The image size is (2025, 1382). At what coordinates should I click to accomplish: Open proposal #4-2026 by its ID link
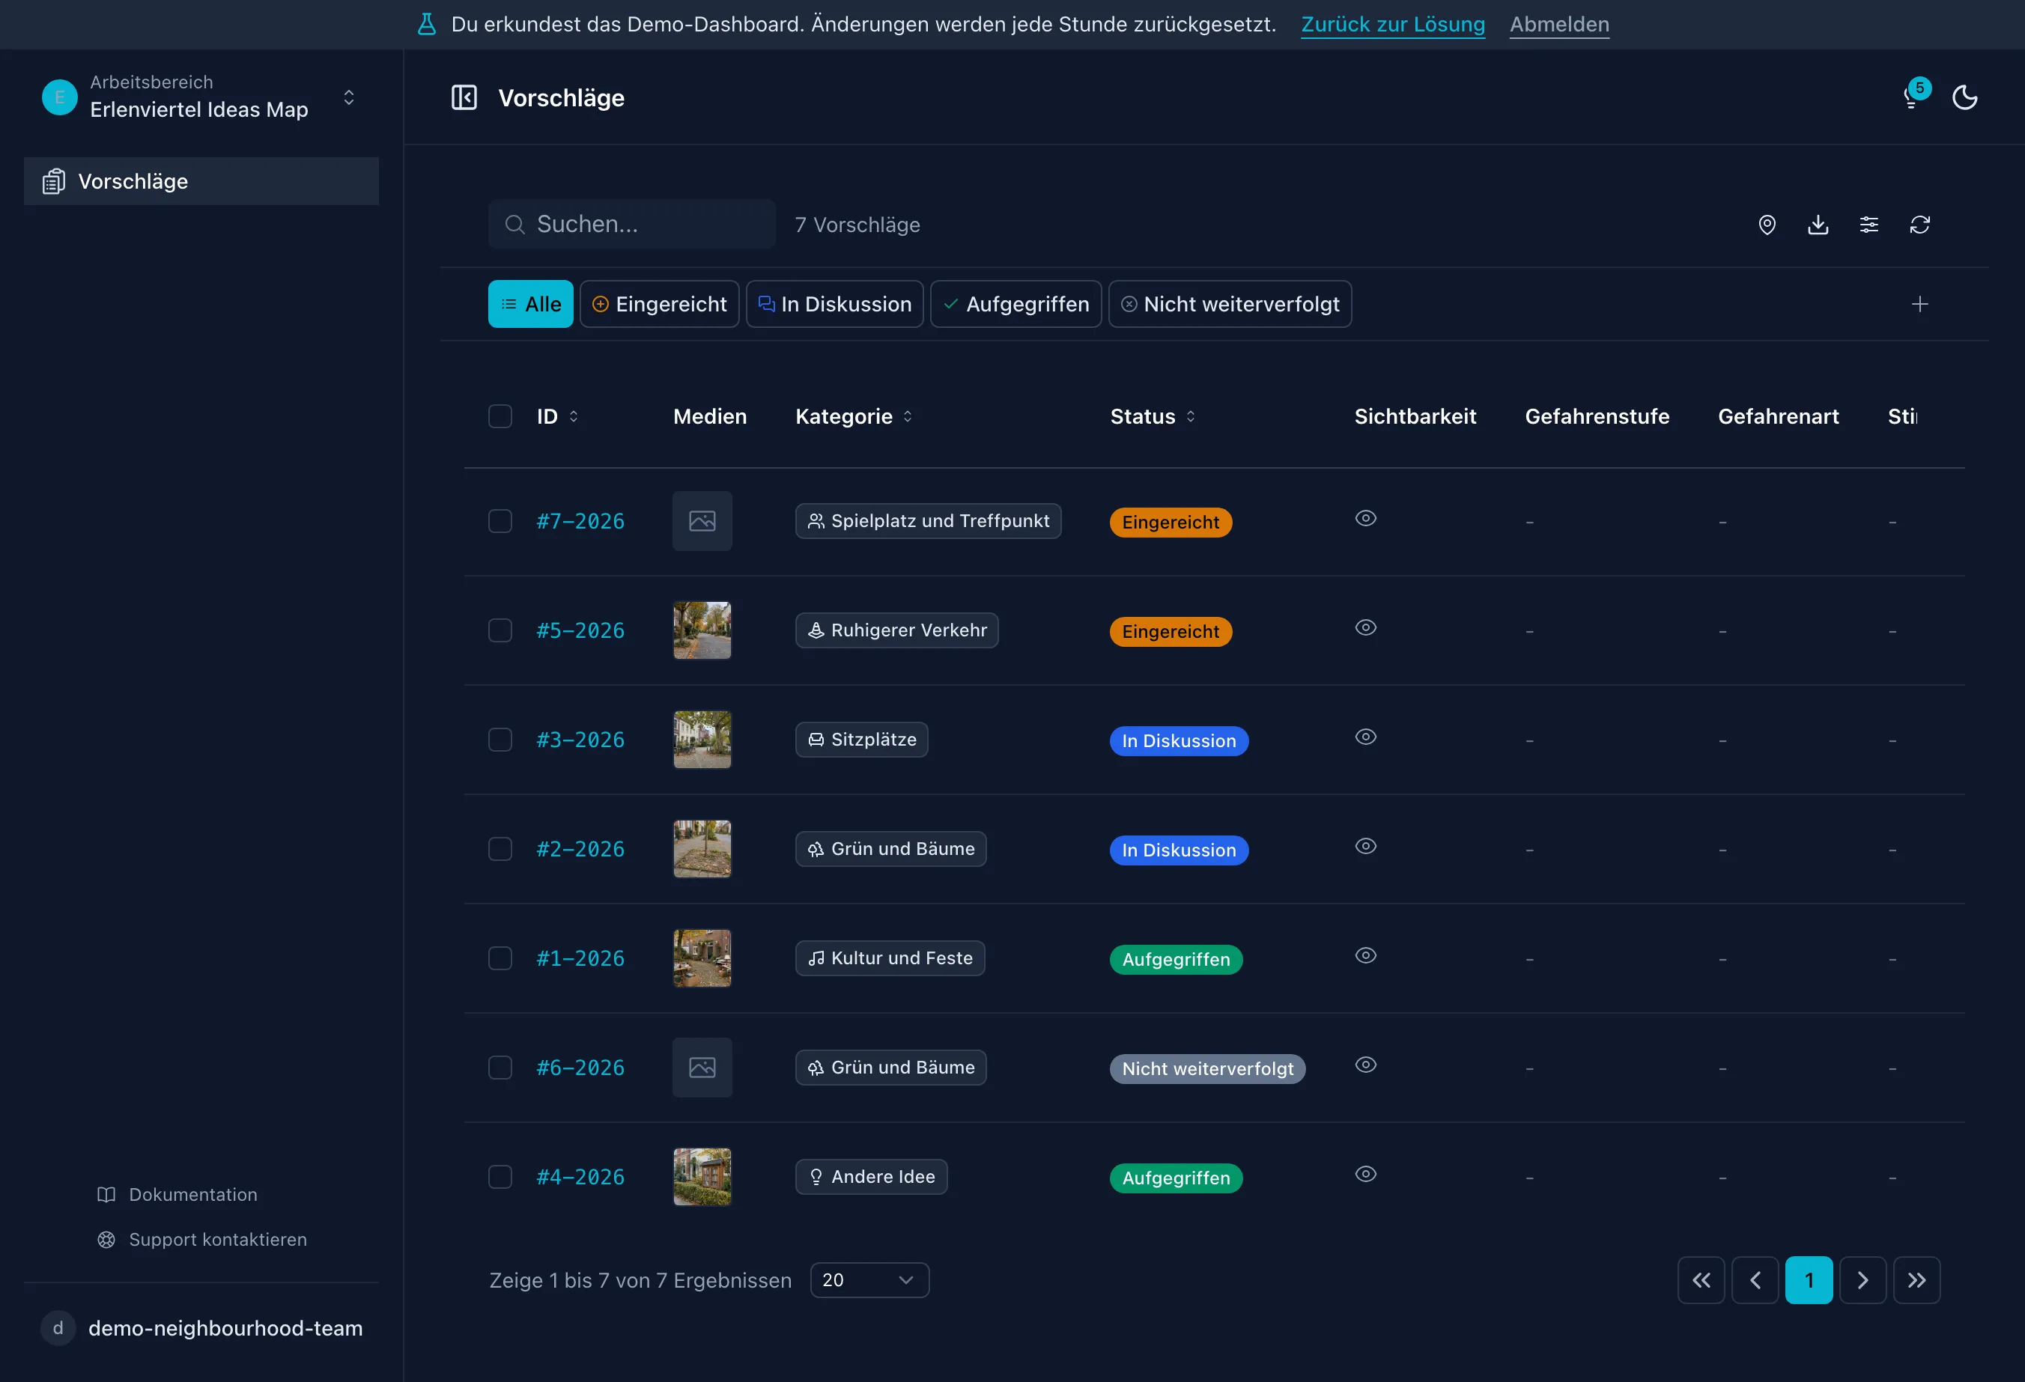click(580, 1178)
